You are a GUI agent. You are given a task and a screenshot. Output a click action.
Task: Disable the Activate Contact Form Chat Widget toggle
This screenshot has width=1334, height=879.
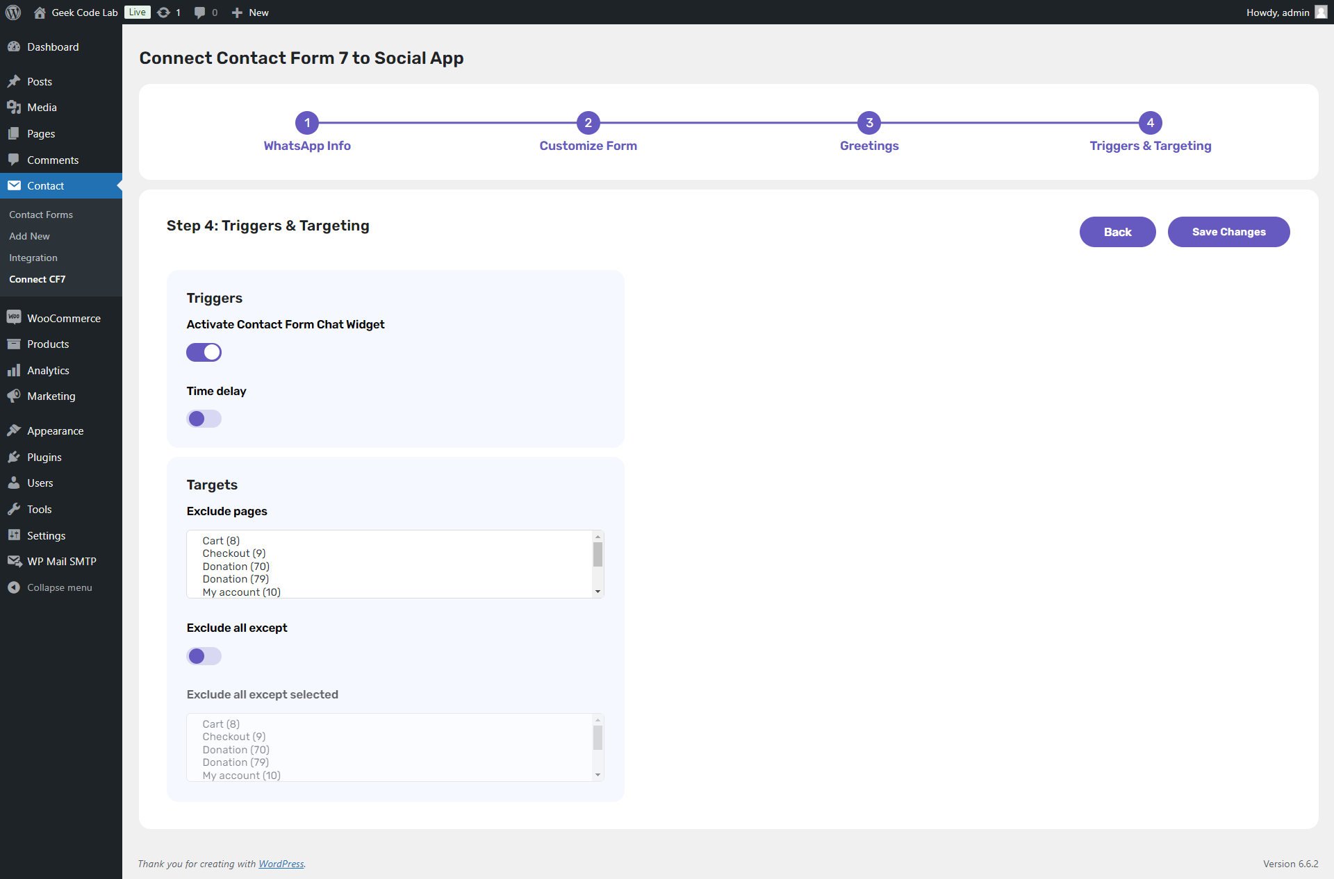click(204, 352)
